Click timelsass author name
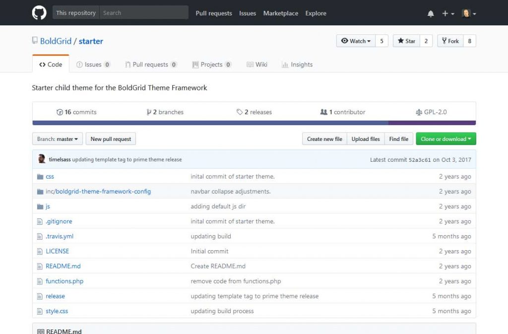The width and height of the screenshot is (508, 334). 60,159
